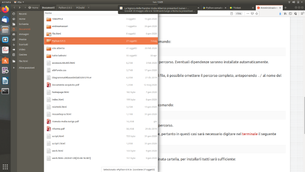
Task: Select mouseSopra.html file
Action: point(101,114)
